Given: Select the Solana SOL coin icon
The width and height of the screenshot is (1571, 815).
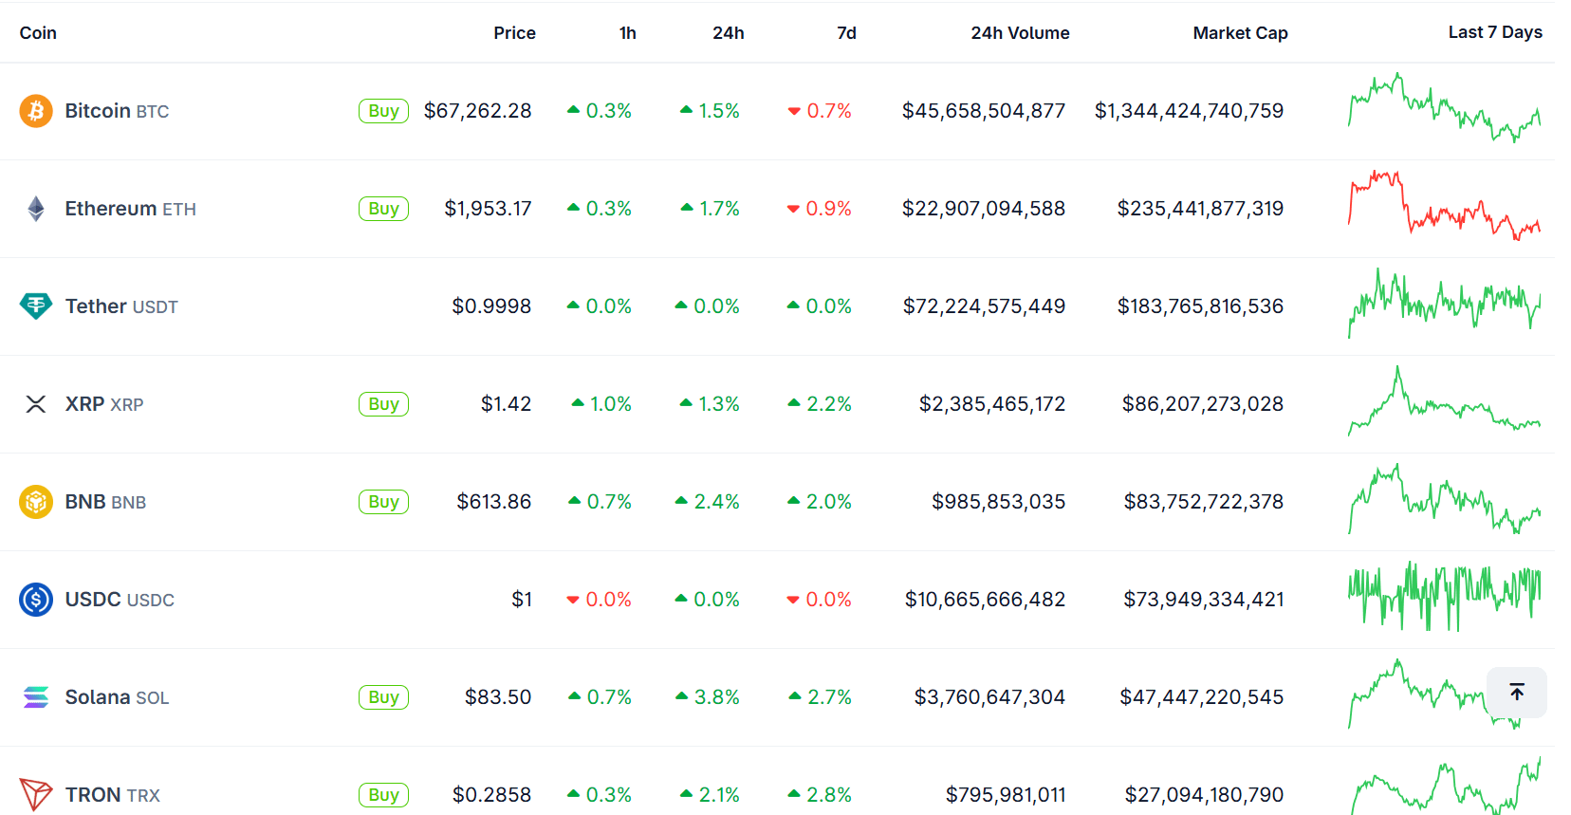Looking at the screenshot, I should [x=36, y=696].
